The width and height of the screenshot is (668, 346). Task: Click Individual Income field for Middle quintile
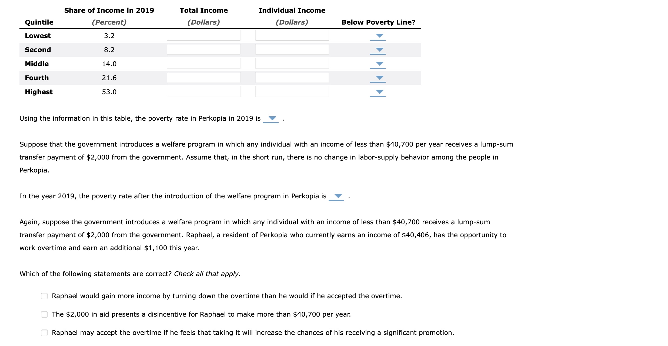pyautogui.click(x=292, y=63)
